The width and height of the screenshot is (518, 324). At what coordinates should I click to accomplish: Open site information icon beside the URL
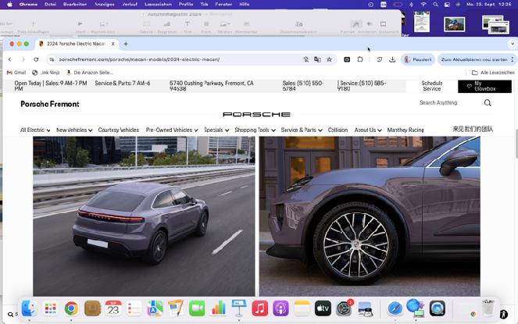pos(52,59)
